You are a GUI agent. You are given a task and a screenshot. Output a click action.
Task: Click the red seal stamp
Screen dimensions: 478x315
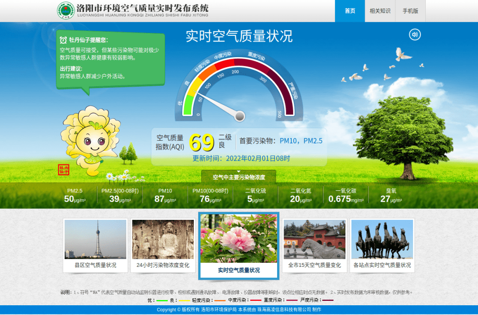tap(63, 170)
